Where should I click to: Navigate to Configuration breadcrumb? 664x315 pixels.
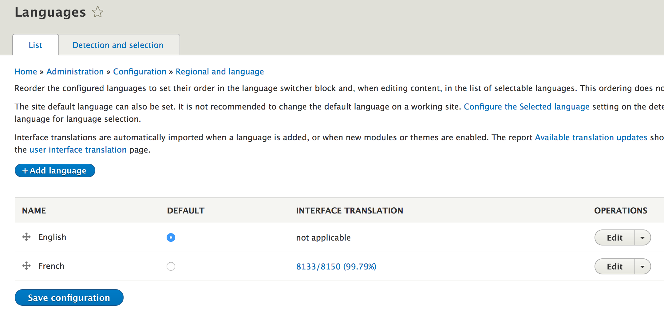coord(140,72)
